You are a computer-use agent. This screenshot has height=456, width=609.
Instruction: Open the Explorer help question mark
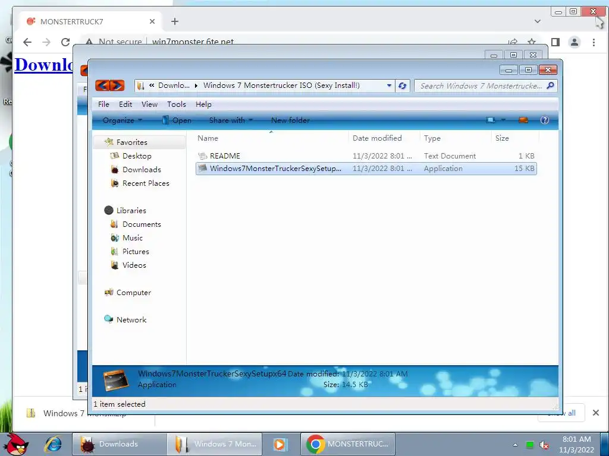[x=545, y=120]
